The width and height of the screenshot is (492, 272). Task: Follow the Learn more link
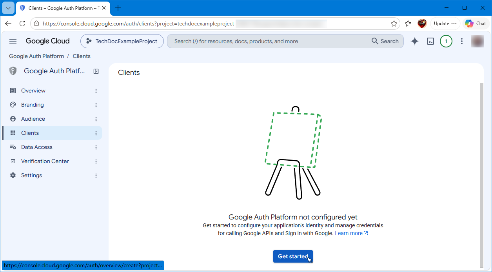tap(351, 233)
